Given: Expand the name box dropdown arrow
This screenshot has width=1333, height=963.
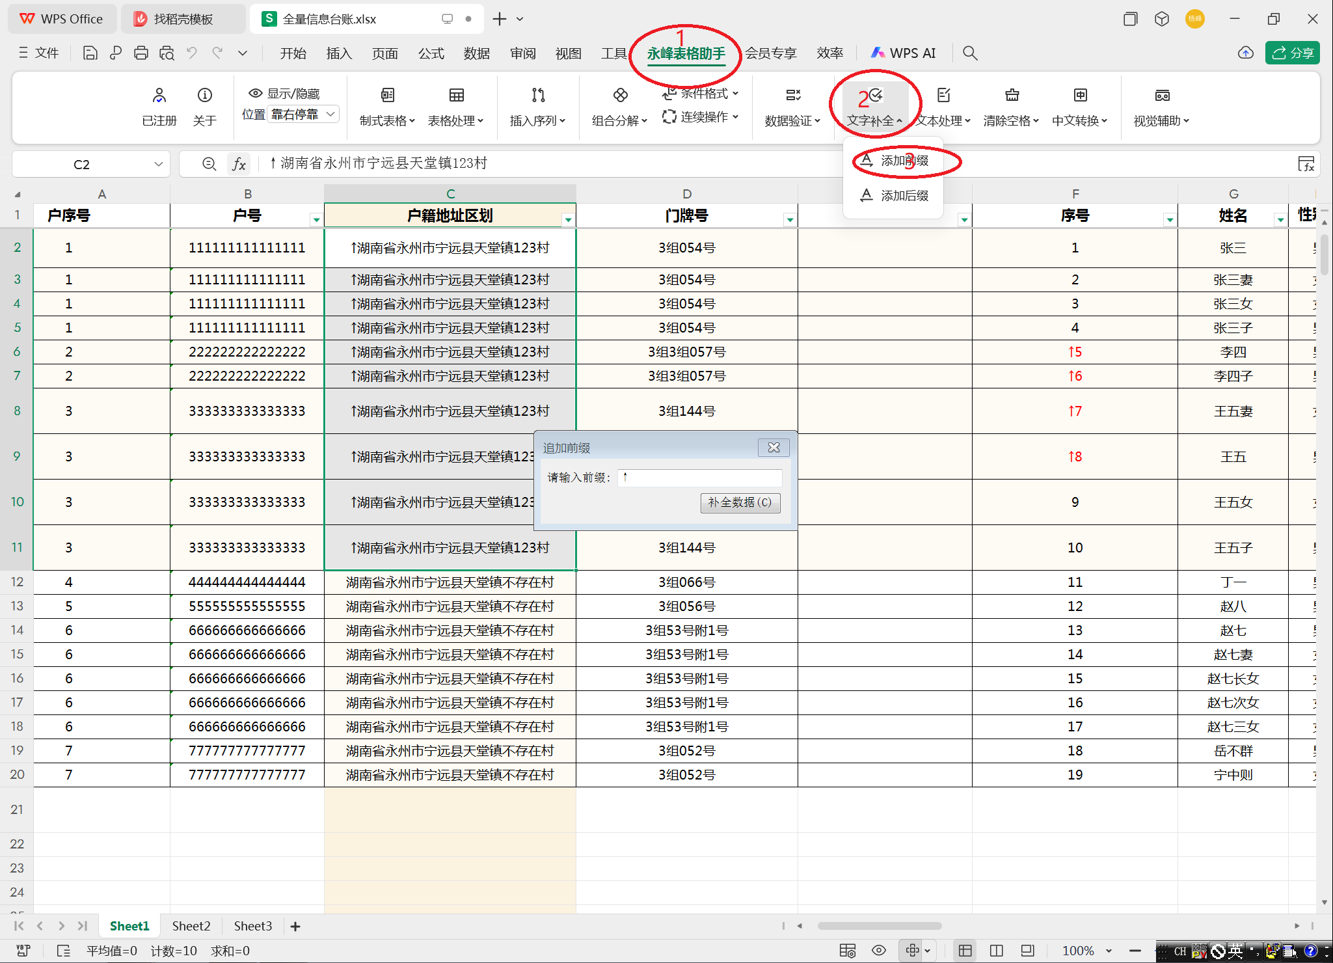Looking at the screenshot, I should (158, 165).
